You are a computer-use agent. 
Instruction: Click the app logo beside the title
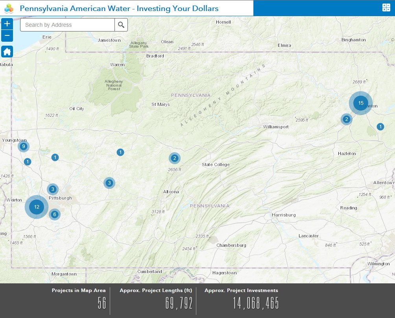coord(9,7)
